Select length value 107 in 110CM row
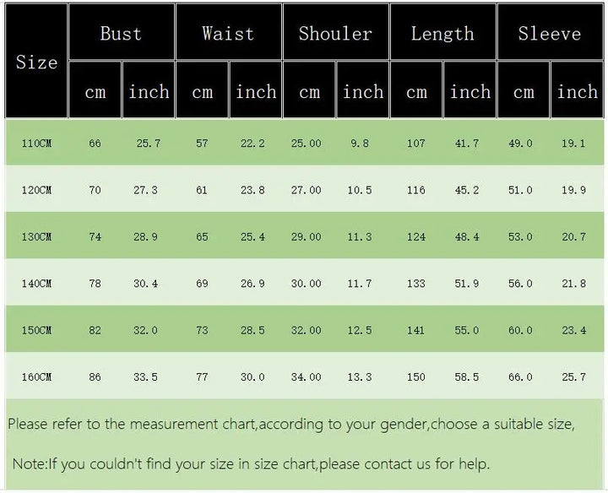Viewport: 608px width, 493px height. coord(416,144)
